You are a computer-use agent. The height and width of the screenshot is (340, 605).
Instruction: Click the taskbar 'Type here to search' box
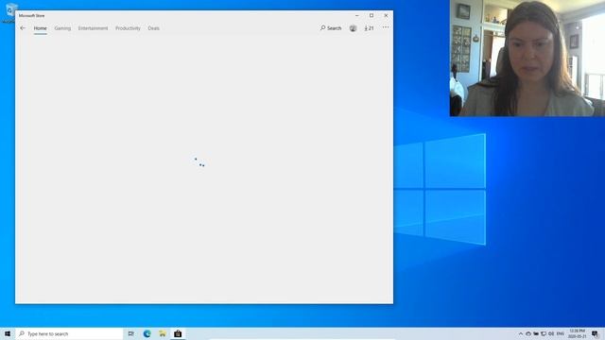point(69,333)
